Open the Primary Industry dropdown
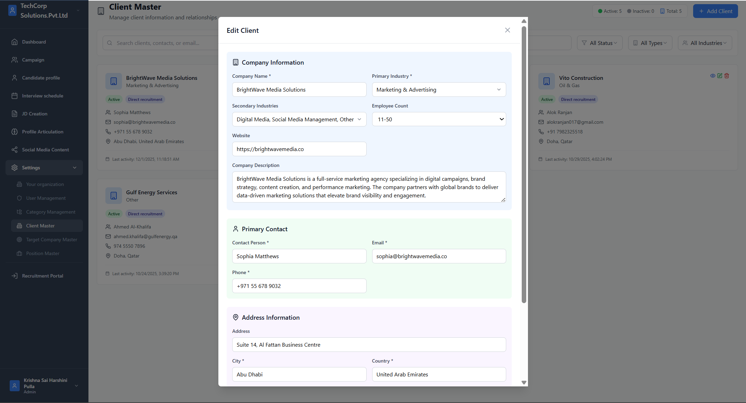 tap(438, 90)
